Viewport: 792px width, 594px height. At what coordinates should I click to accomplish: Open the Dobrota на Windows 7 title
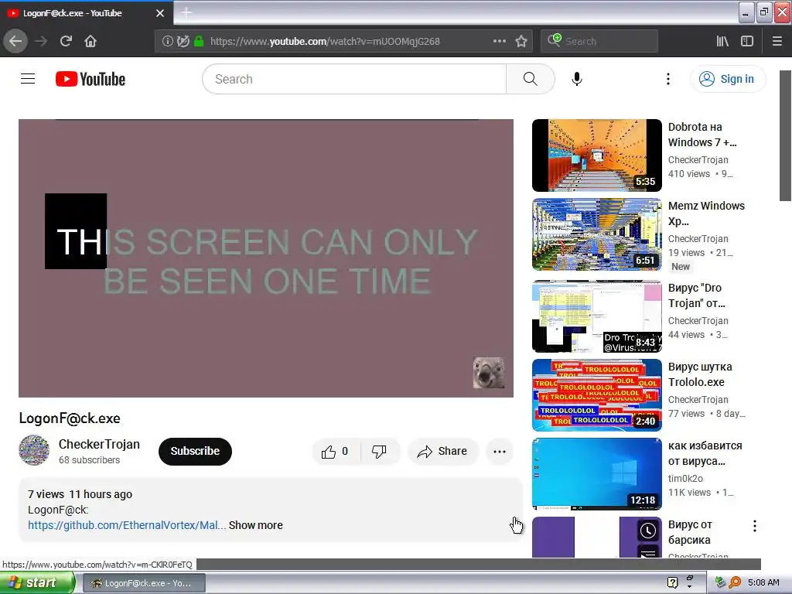coord(702,135)
